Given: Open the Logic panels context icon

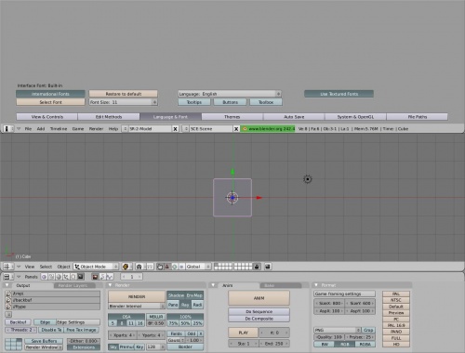Looking at the screenshot, I should coord(45,277).
